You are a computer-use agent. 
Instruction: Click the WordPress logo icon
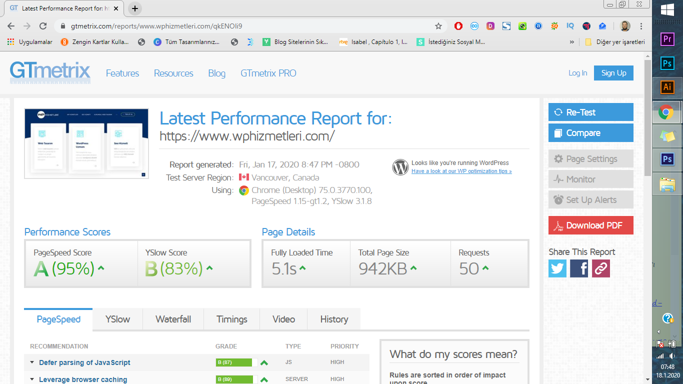[x=400, y=167]
